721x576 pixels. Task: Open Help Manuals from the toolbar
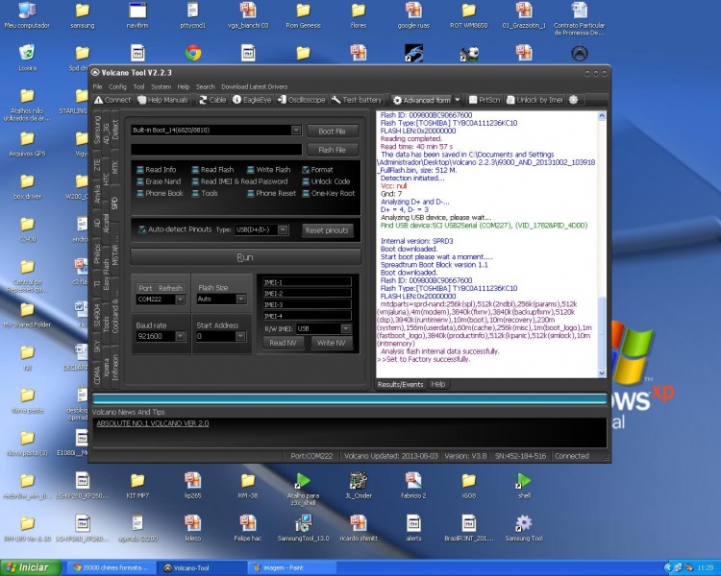pos(163,100)
